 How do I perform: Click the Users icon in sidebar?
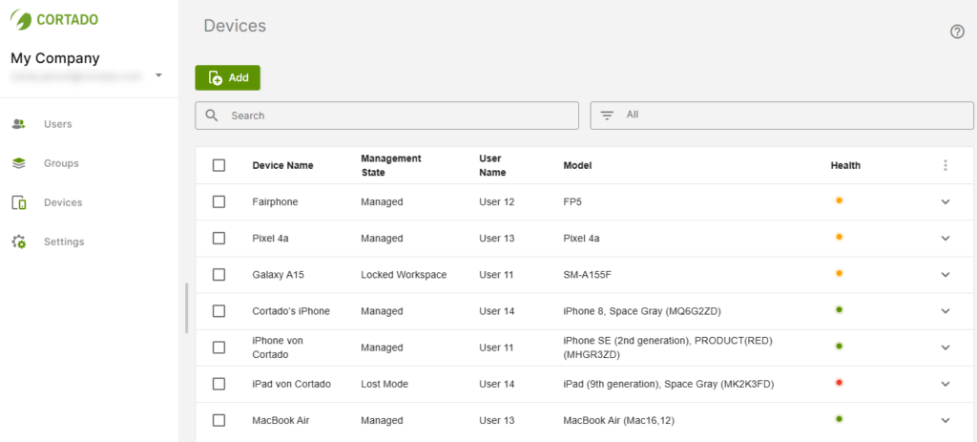click(x=18, y=124)
